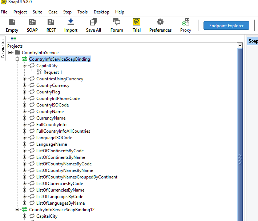This screenshot has width=258, height=221.
Task: Select the Soap tab in right panel
Action: pos(253,41)
